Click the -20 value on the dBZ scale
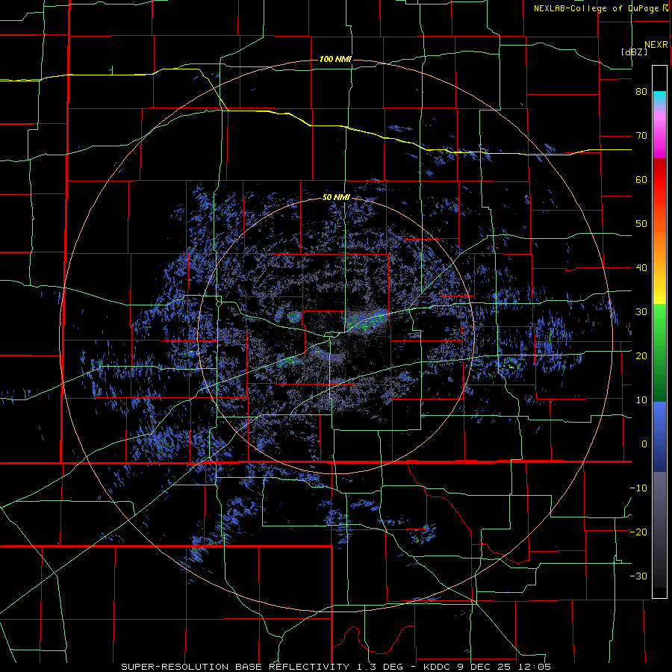The height and width of the screenshot is (672, 672). 638,532
